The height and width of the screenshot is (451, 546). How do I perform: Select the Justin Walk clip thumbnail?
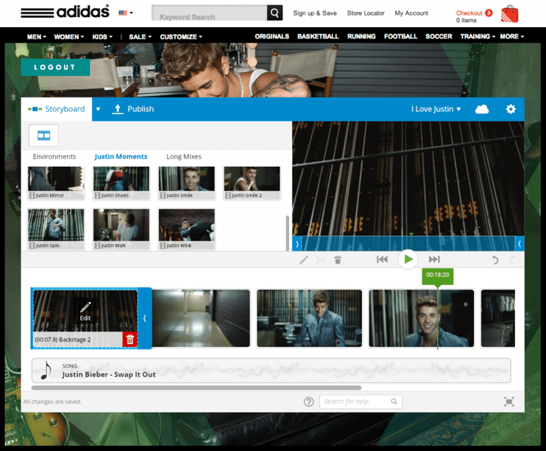click(x=121, y=228)
